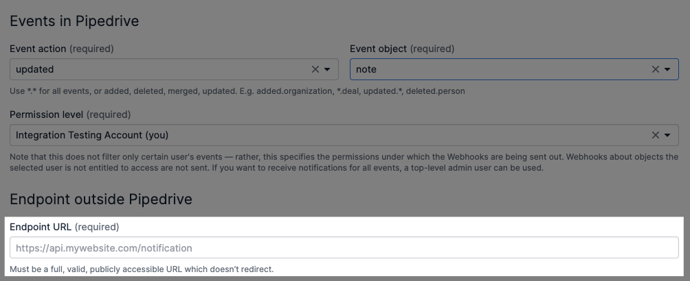Expand the Event action dropdown arrow
This screenshot has height=281, width=690.
click(327, 69)
